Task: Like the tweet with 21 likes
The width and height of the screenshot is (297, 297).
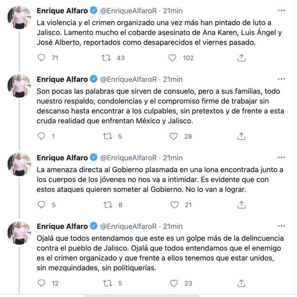Action: (x=174, y=205)
